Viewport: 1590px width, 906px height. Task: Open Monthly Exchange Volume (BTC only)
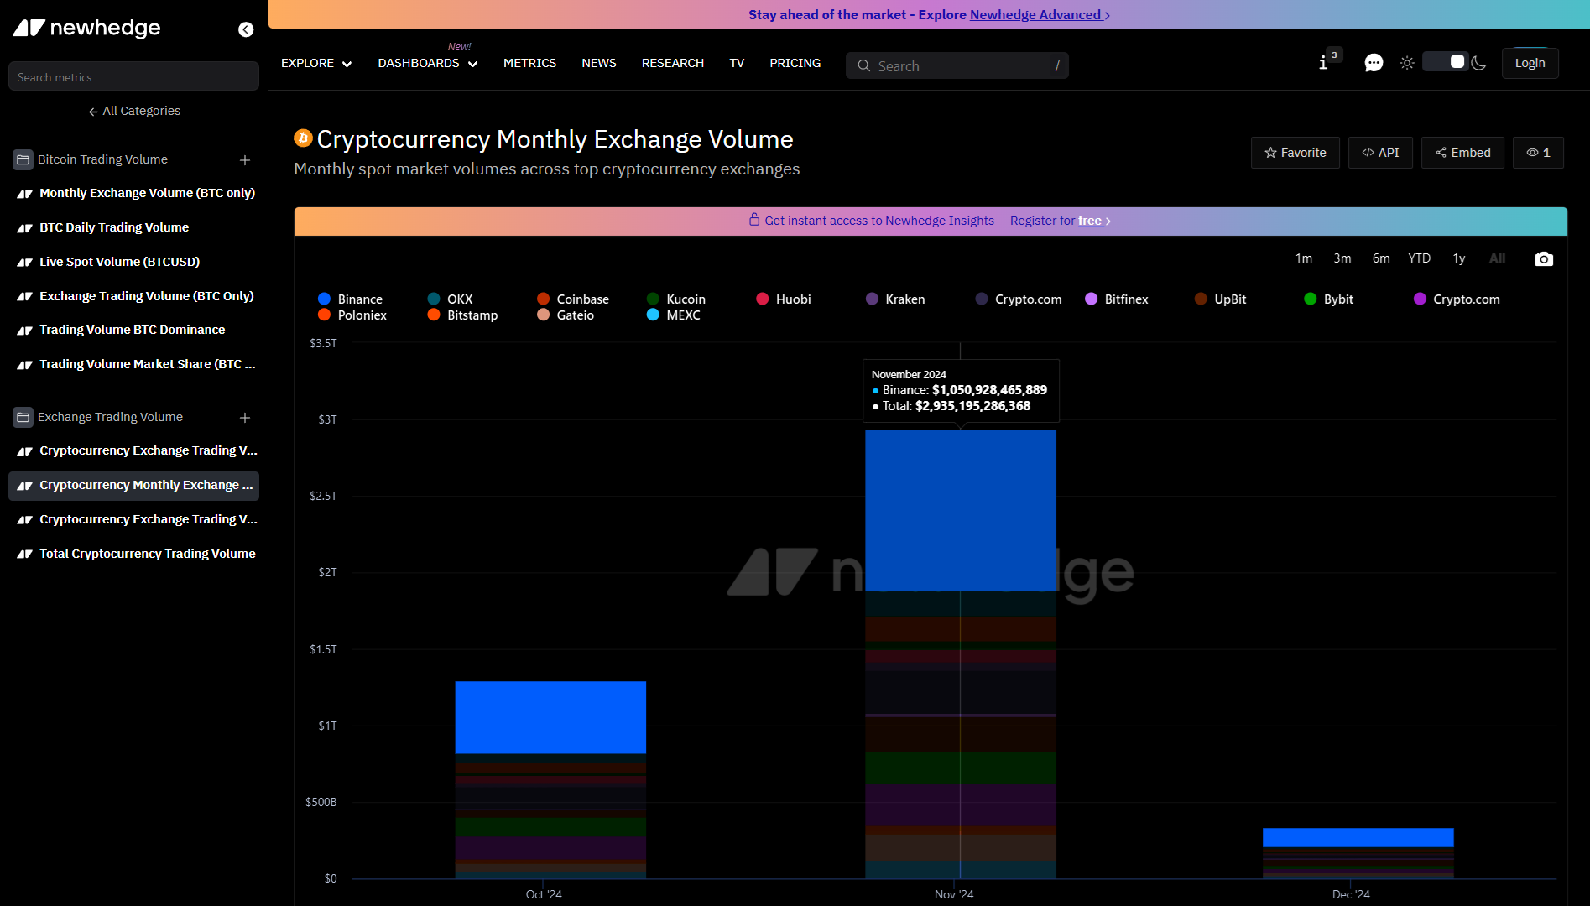coord(134,193)
